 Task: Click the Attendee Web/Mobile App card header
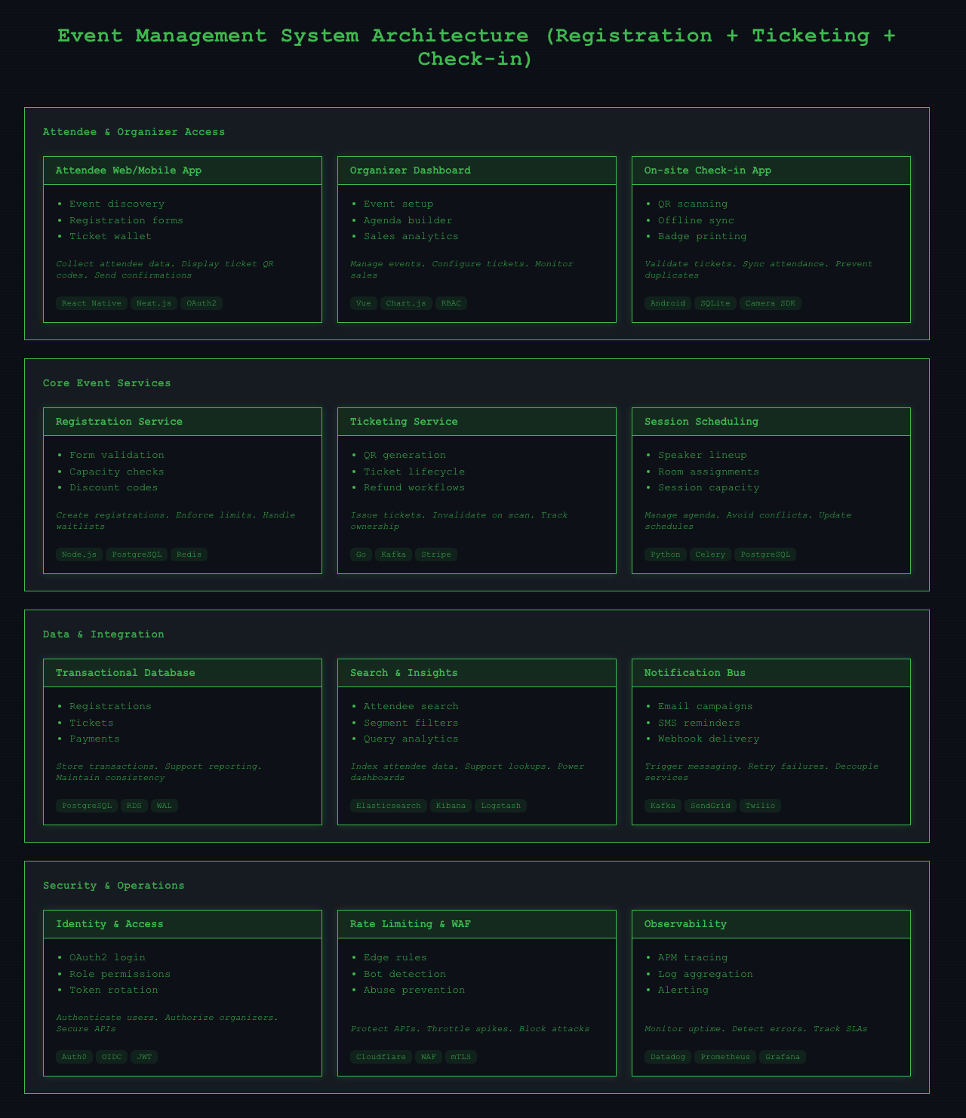pyautogui.click(x=183, y=170)
